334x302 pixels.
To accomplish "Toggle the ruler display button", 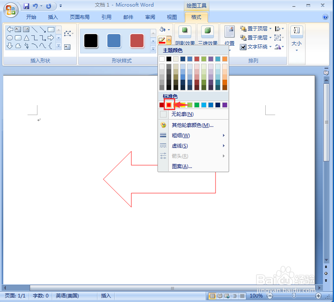I will coord(326,72).
